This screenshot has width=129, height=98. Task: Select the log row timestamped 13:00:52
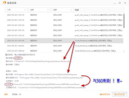(x=64, y=46)
